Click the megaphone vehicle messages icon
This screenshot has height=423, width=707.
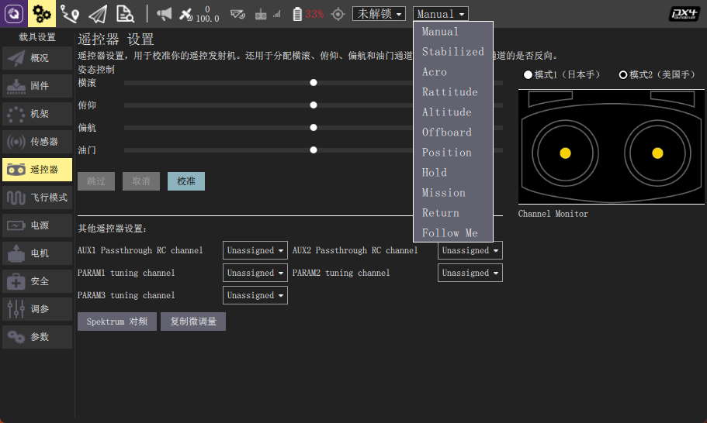point(164,13)
